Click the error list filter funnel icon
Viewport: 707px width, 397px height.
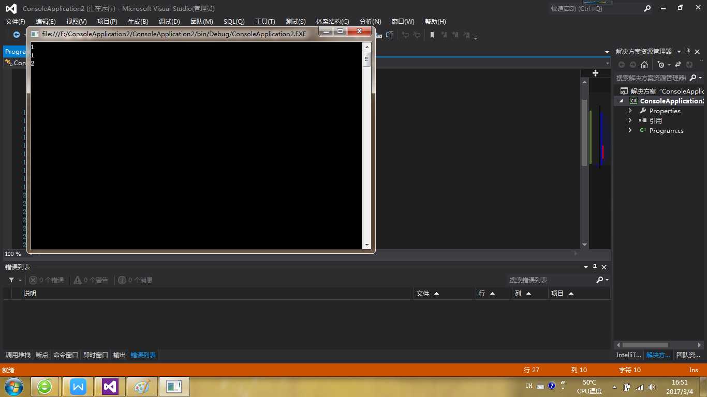11,280
